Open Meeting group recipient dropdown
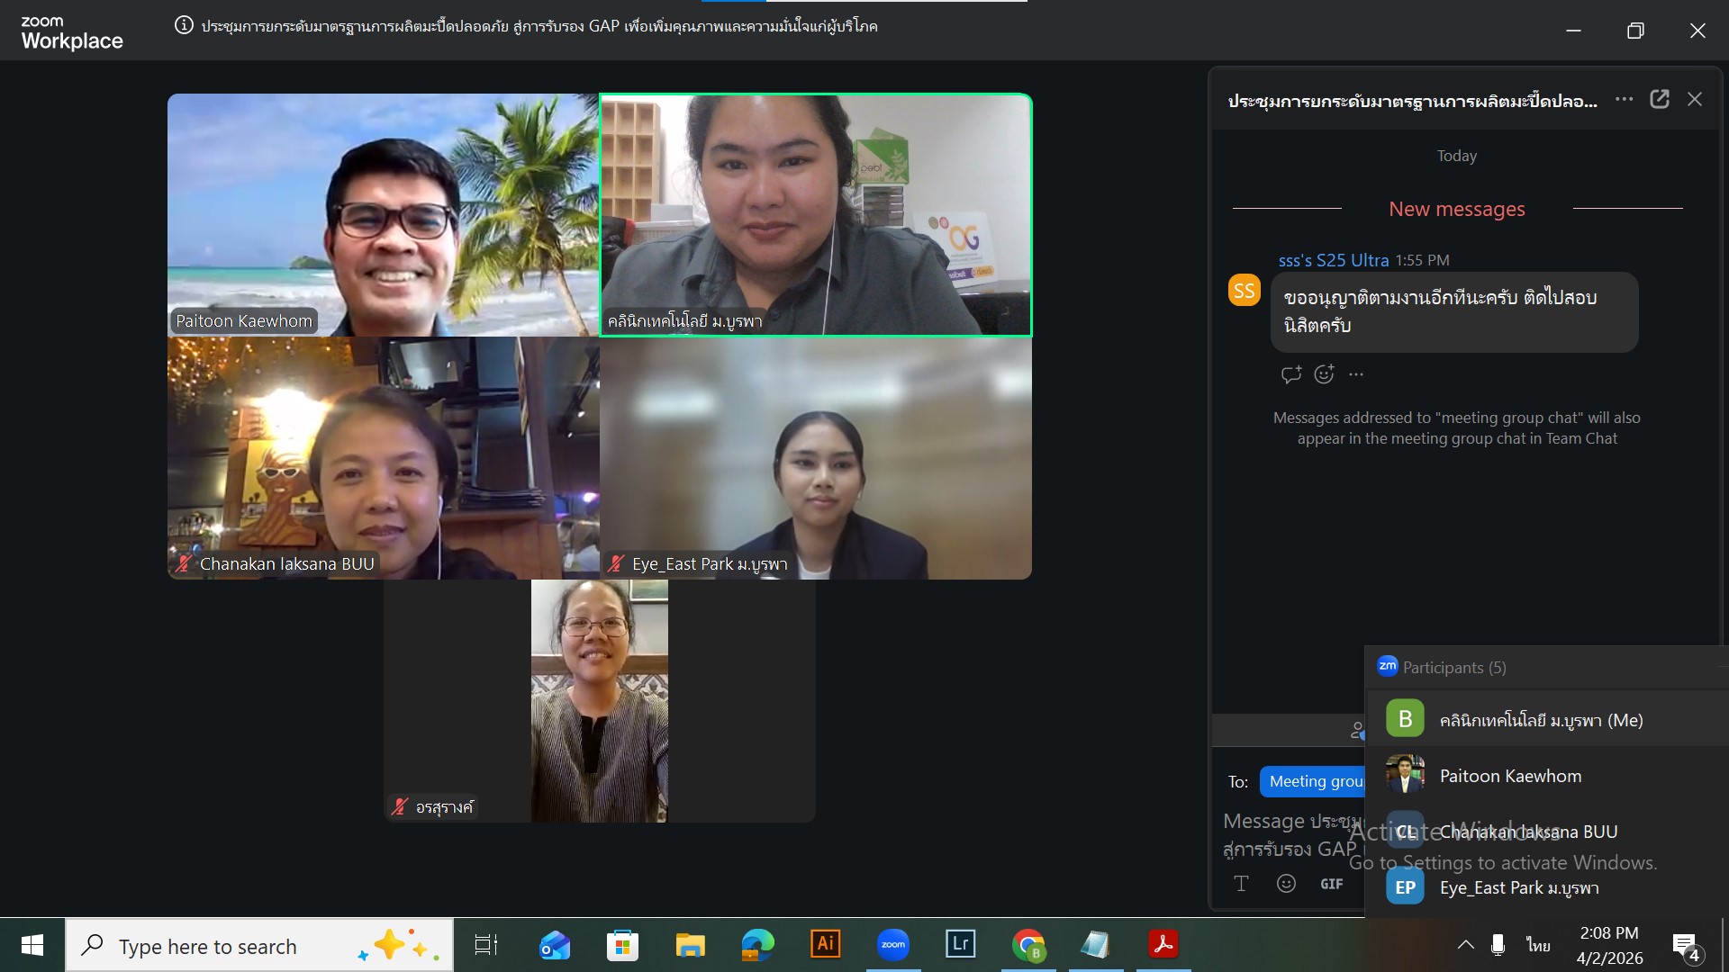Image resolution: width=1729 pixels, height=972 pixels. 1313,781
